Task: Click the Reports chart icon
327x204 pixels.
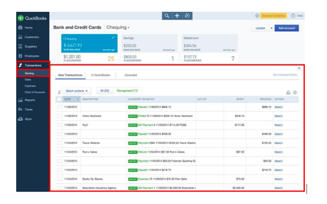Action: (x=20, y=100)
